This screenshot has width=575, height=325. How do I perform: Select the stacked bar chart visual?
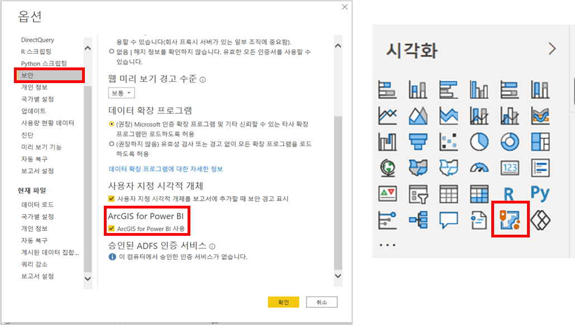tap(387, 90)
